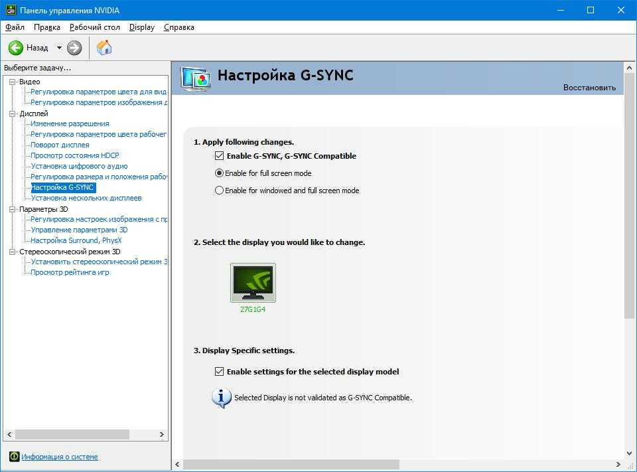Click the Восстановить link
The width and height of the screenshot is (637, 472).
click(589, 88)
